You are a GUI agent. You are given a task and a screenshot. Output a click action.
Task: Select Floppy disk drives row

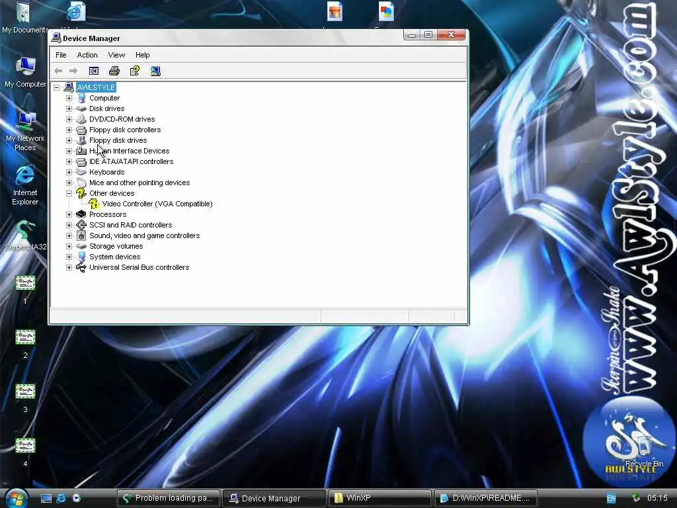[x=118, y=140]
